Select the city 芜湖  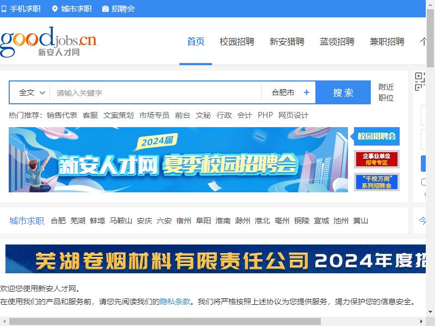click(78, 221)
